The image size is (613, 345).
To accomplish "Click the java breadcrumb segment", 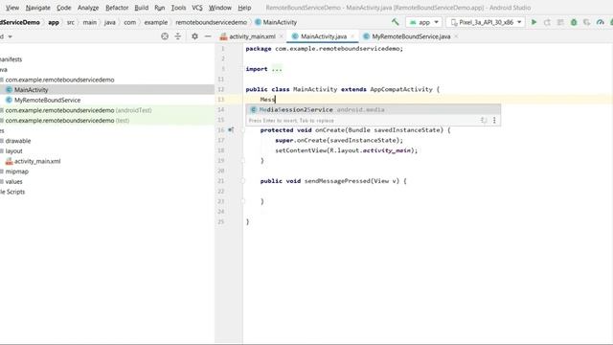I will (110, 22).
